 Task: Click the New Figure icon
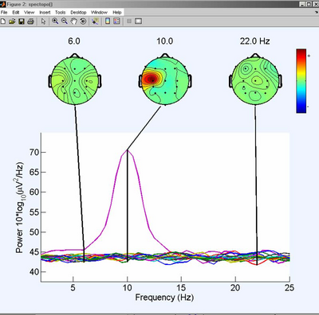click(3, 21)
